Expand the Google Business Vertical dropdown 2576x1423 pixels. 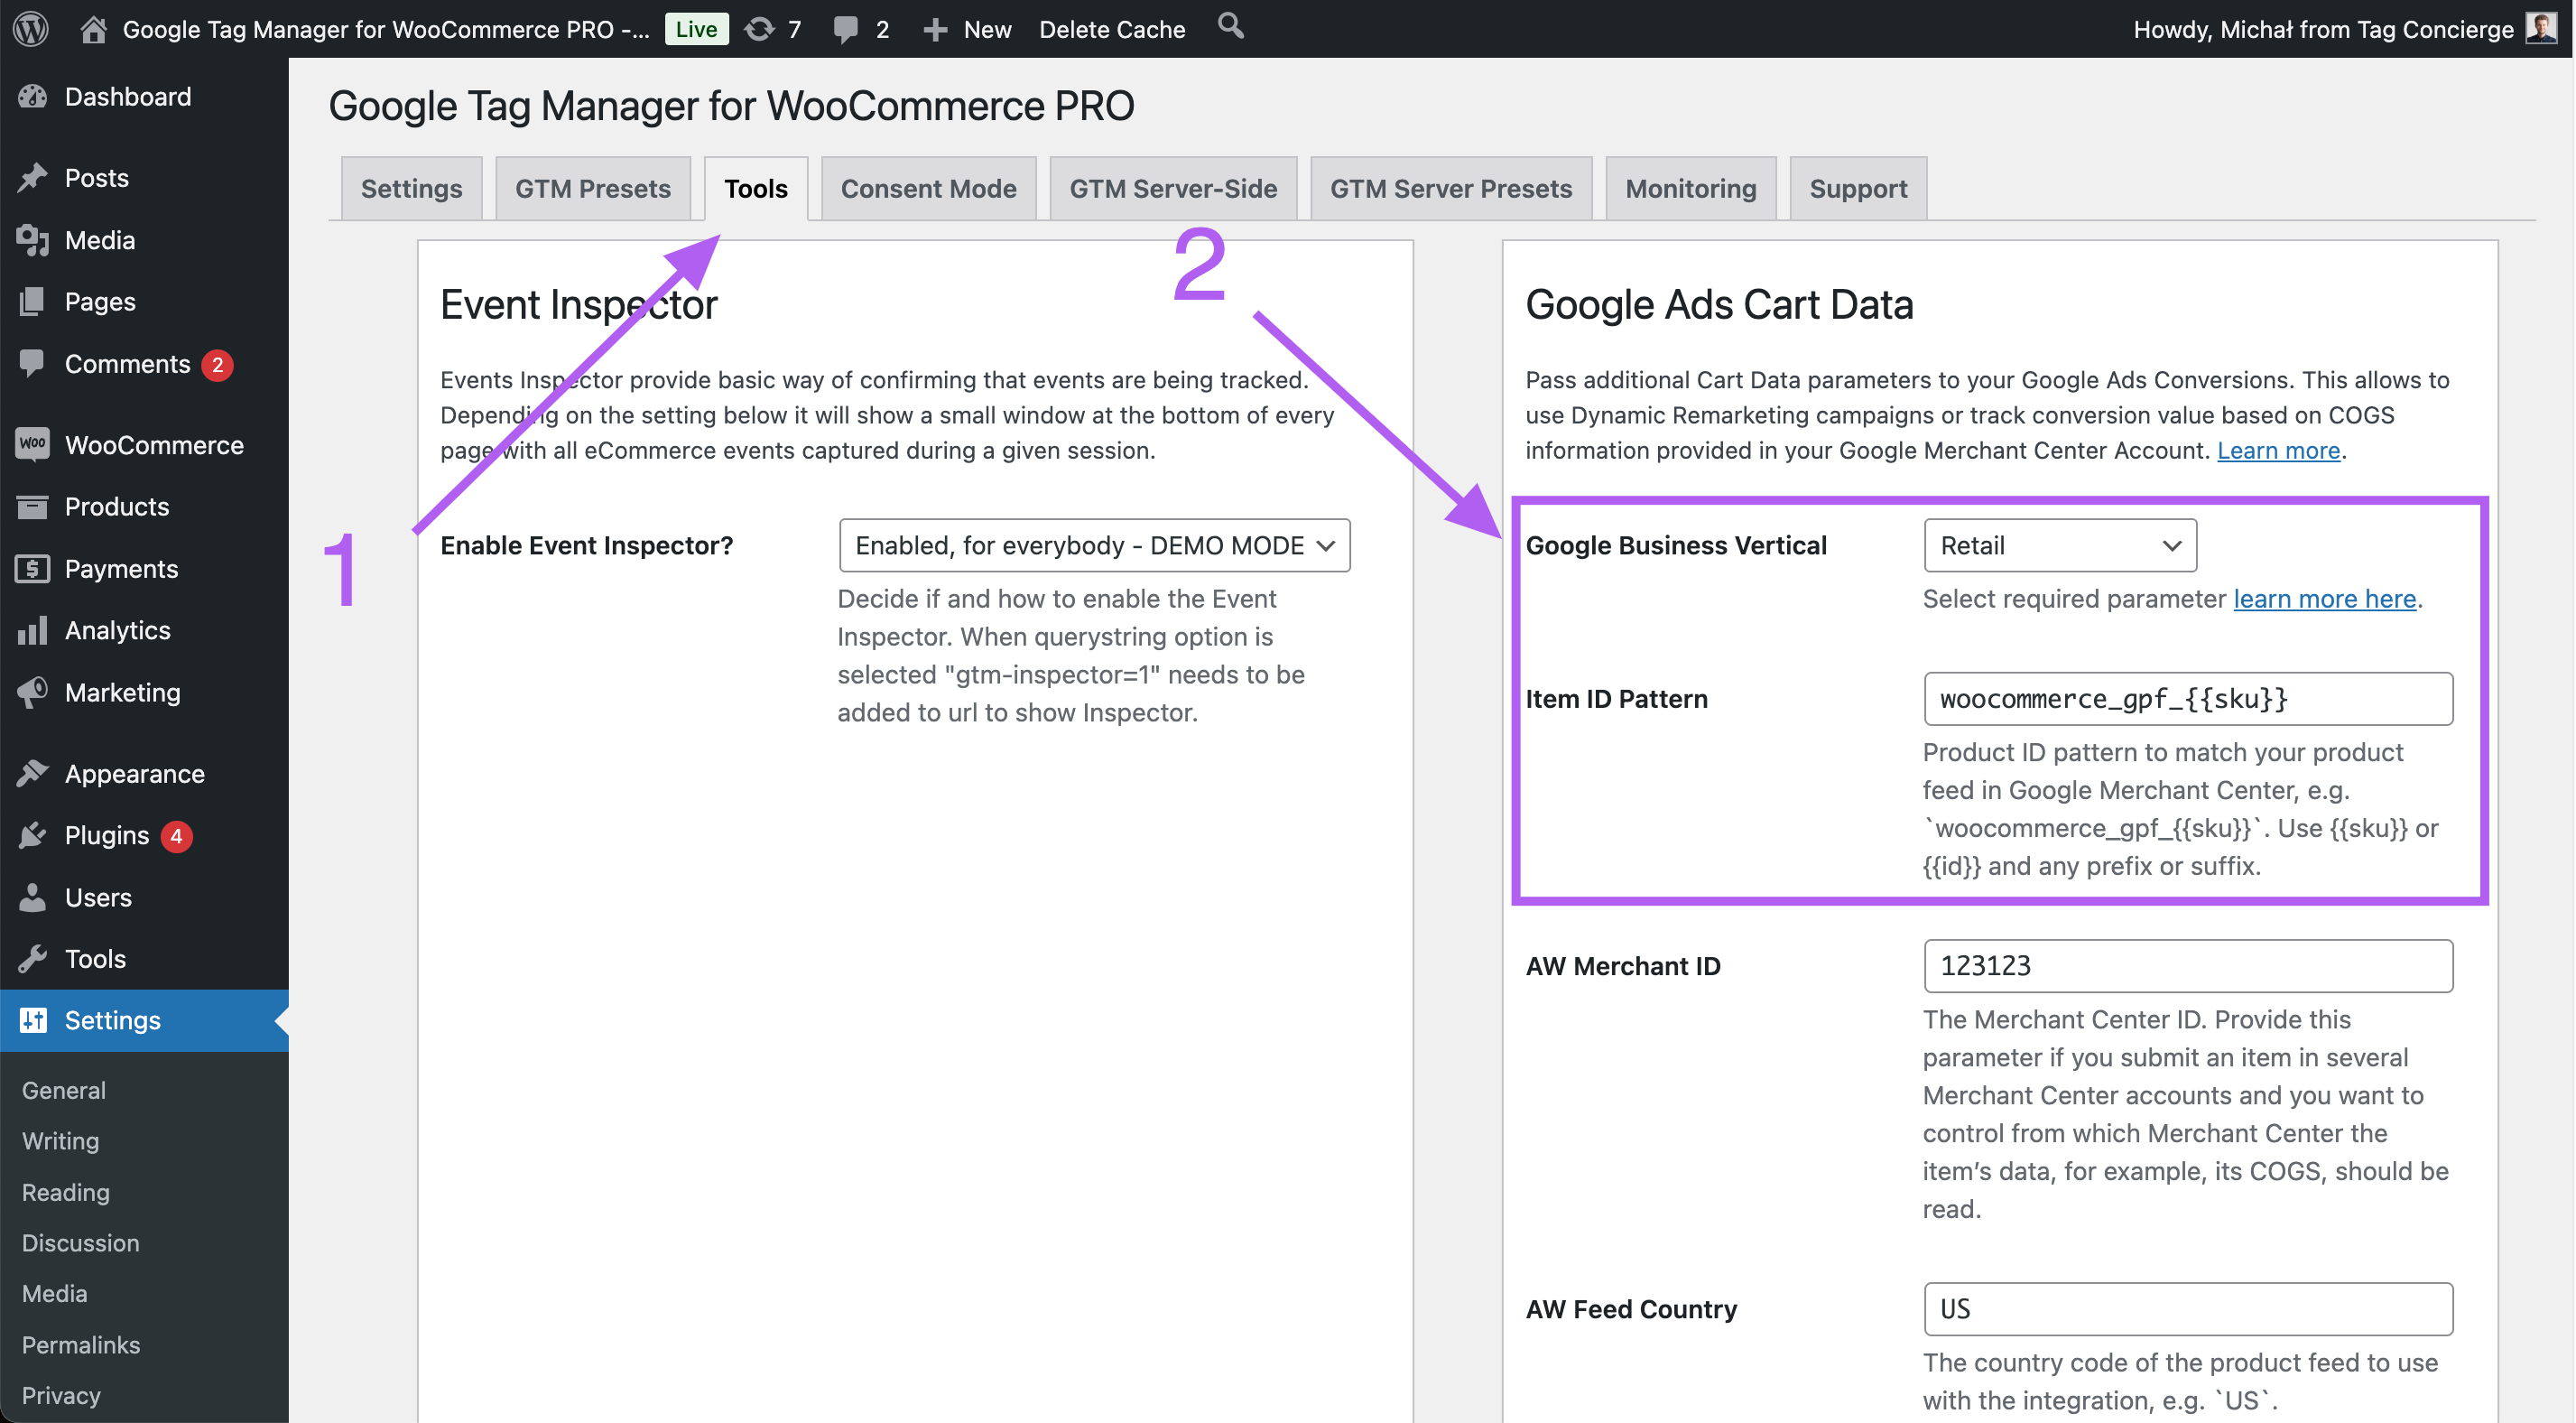[x=2059, y=545]
